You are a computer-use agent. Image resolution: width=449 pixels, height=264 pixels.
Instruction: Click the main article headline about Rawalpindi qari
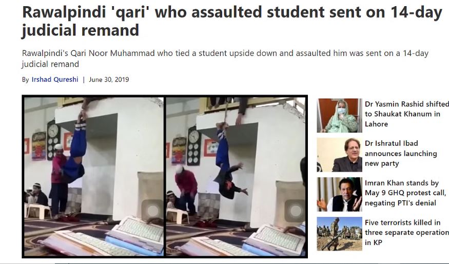232,21
